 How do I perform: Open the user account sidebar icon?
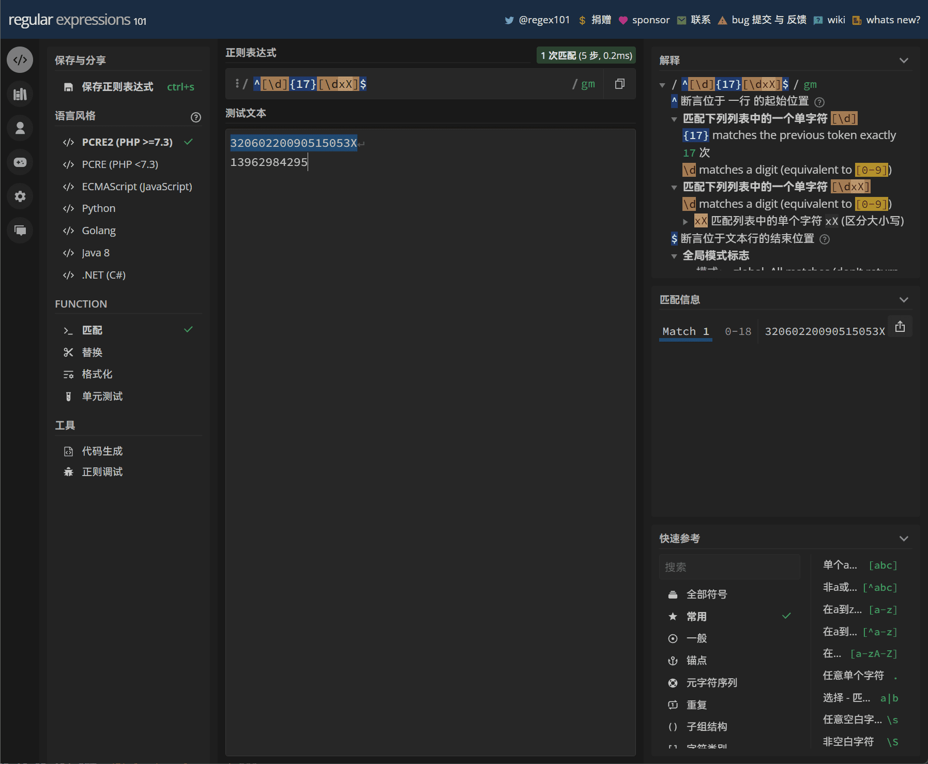click(20, 128)
